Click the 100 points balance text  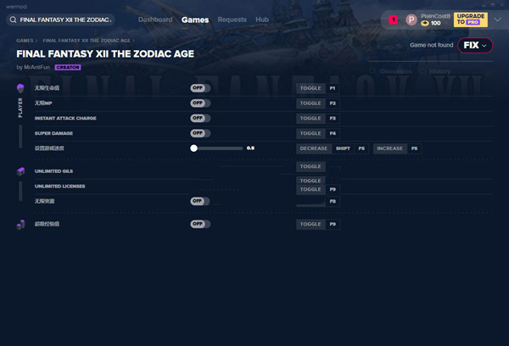click(x=436, y=24)
